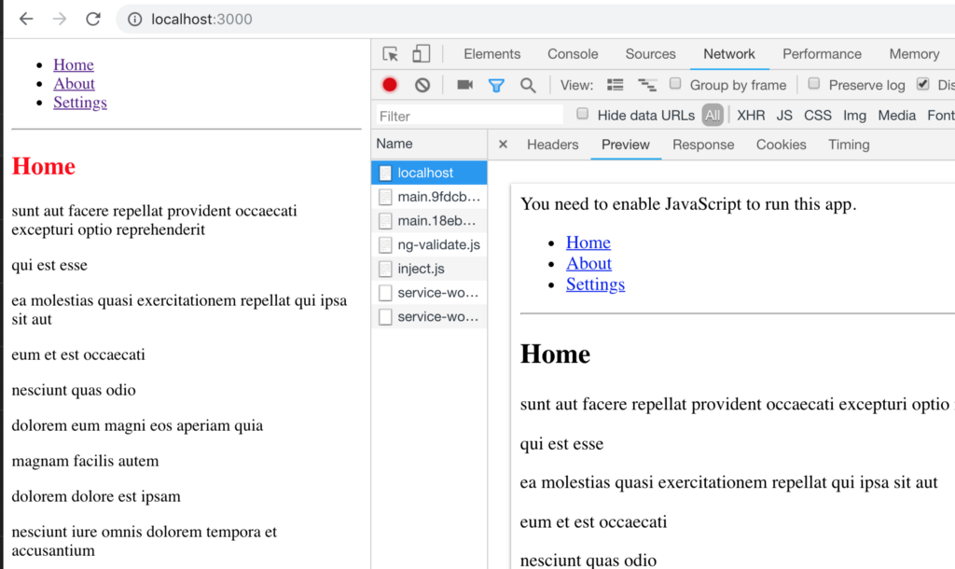Viewport: 955px width, 569px height.
Task: Switch to large request rows view
Action: click(616, 85)
